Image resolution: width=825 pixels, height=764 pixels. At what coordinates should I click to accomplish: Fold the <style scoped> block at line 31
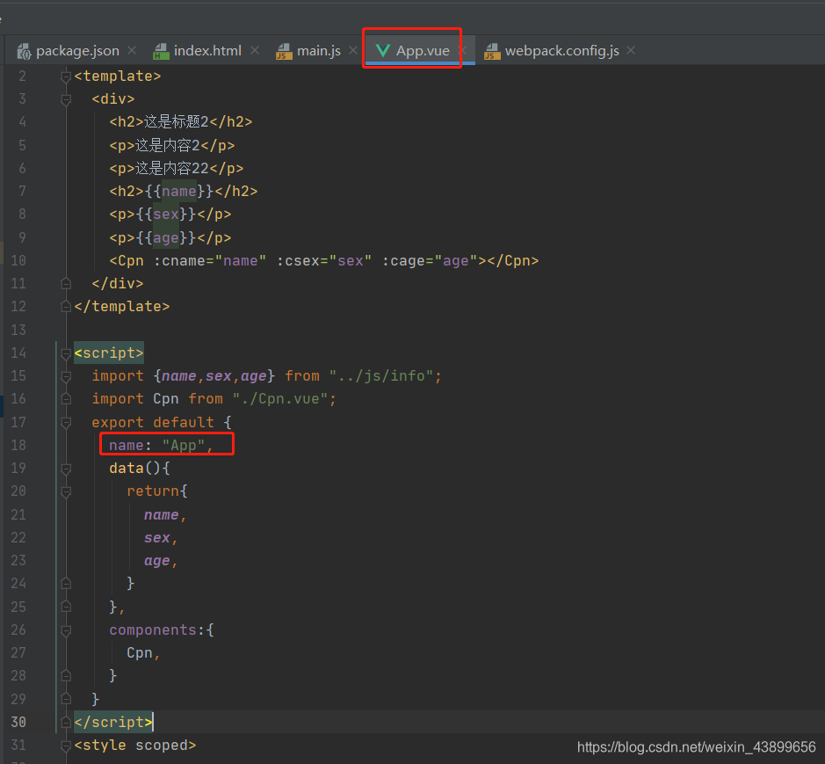[x=66, y=746]
